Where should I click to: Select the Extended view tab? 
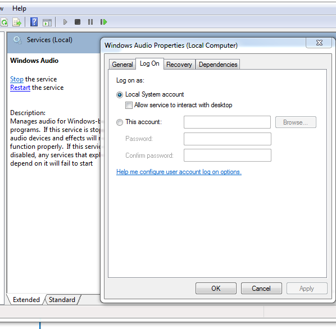[x=26, y=299]
